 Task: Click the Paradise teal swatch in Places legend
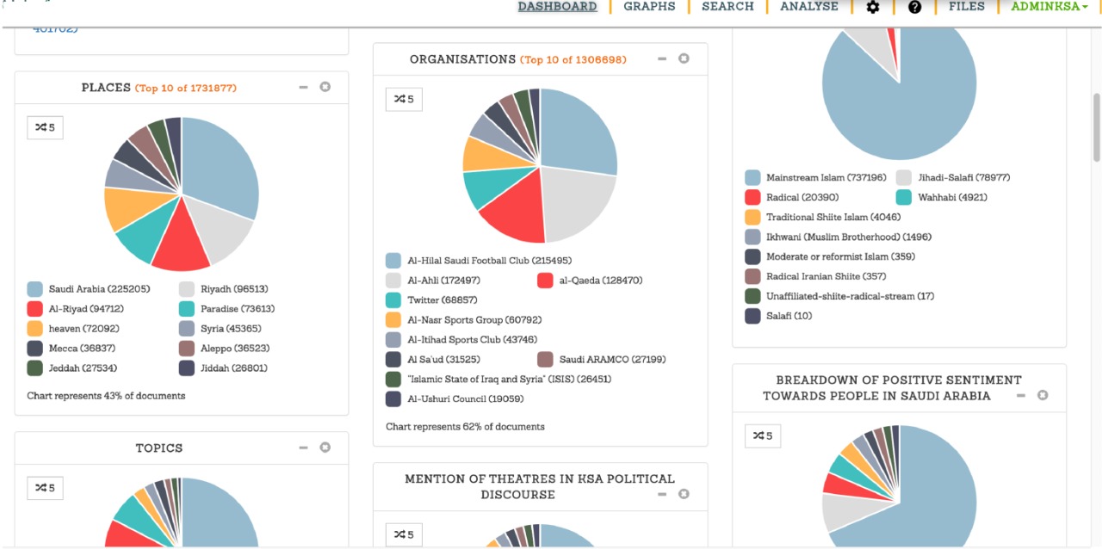coord(187,309)
